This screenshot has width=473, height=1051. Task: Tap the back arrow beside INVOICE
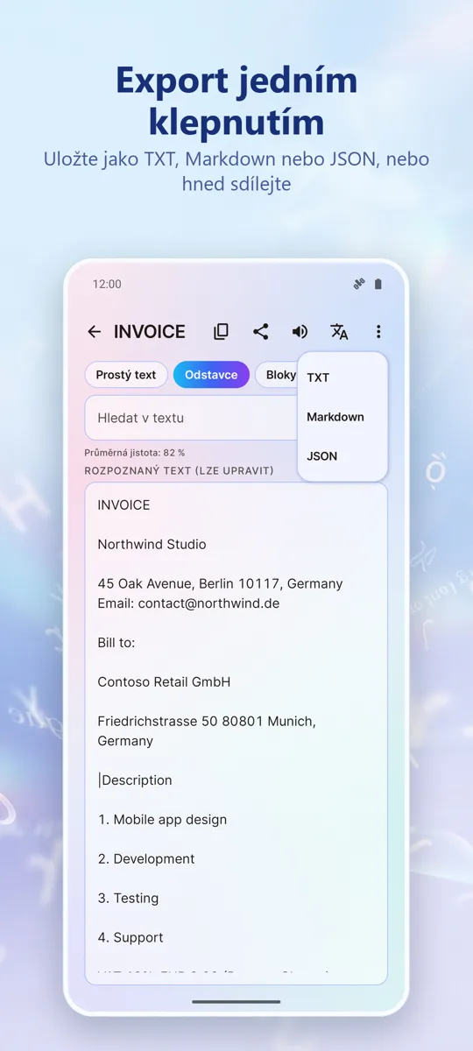(95, 332)
